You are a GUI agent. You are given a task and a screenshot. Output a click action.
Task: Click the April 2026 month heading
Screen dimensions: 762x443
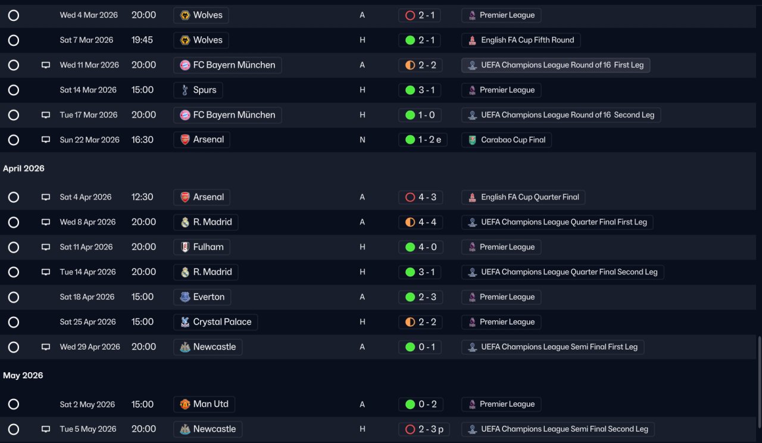coord(24,169)
